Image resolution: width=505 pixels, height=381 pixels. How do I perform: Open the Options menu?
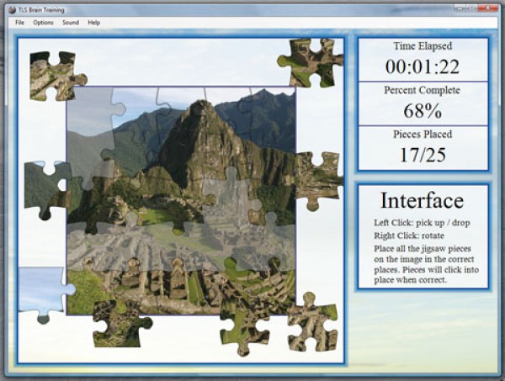pyautogui.click(x=43, y=23)
